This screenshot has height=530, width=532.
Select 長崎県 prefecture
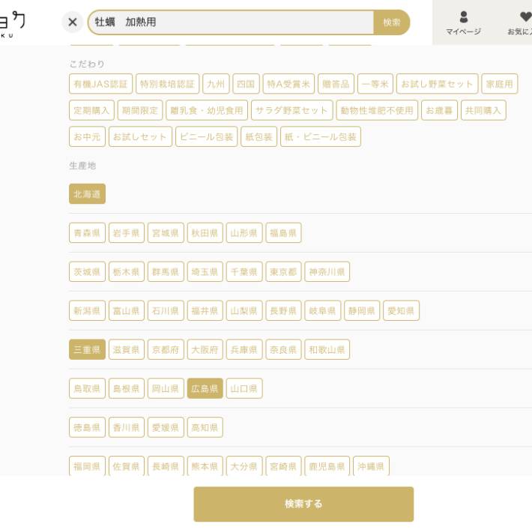166,466
